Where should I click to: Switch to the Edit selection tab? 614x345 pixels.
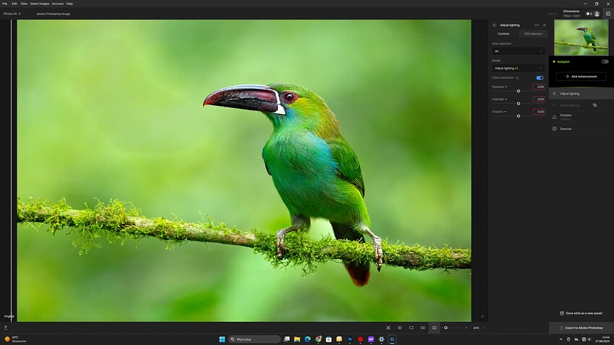click(x=533, y=34)
